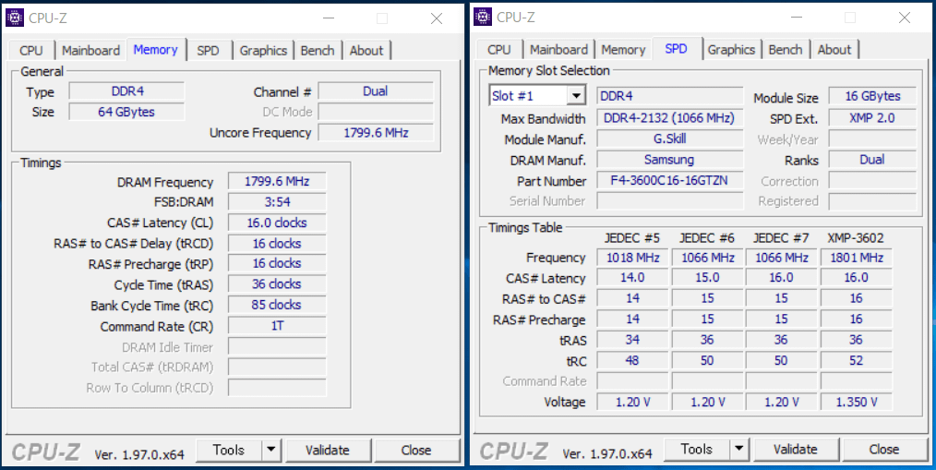
Task: Click the DRAM Frequency 1799.6 MHz value
Action: coord(277,182)
